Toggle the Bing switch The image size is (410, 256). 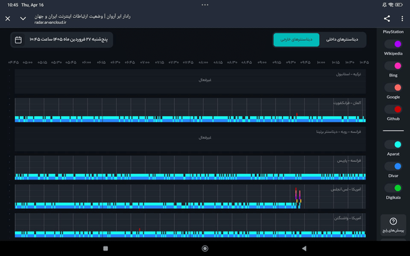pyautogui.click(x=393, y=66)
